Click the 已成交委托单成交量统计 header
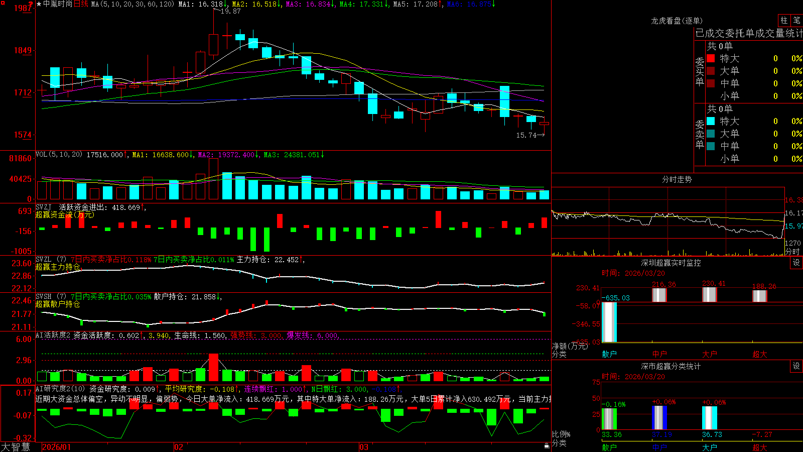803x452 pixels. tap(749, 33)
